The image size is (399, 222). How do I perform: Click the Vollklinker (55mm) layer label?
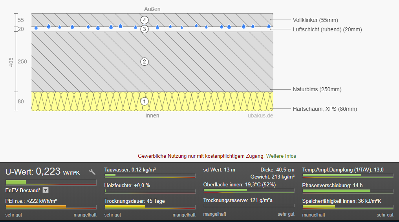pos(315,20)
